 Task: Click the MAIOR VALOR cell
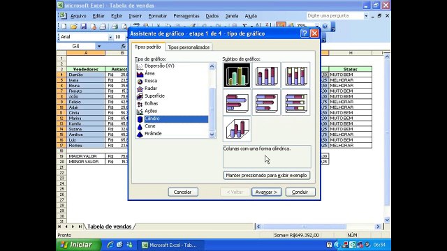click(86, 156)
